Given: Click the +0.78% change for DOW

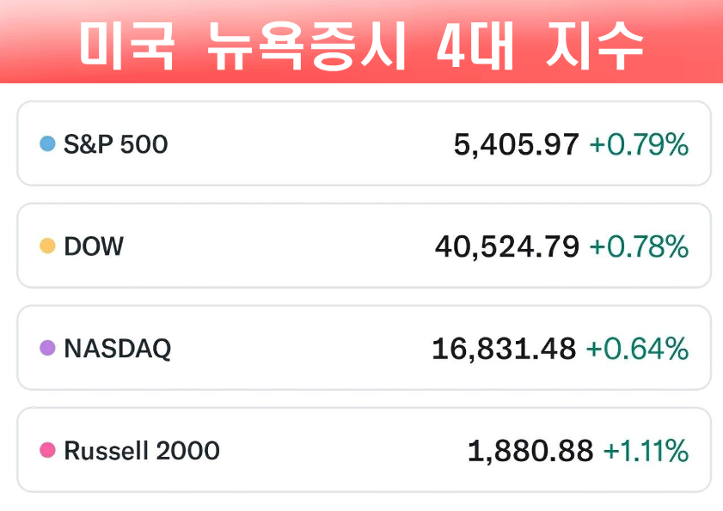Looking at the screenshot, I should [x=639, y=247].
